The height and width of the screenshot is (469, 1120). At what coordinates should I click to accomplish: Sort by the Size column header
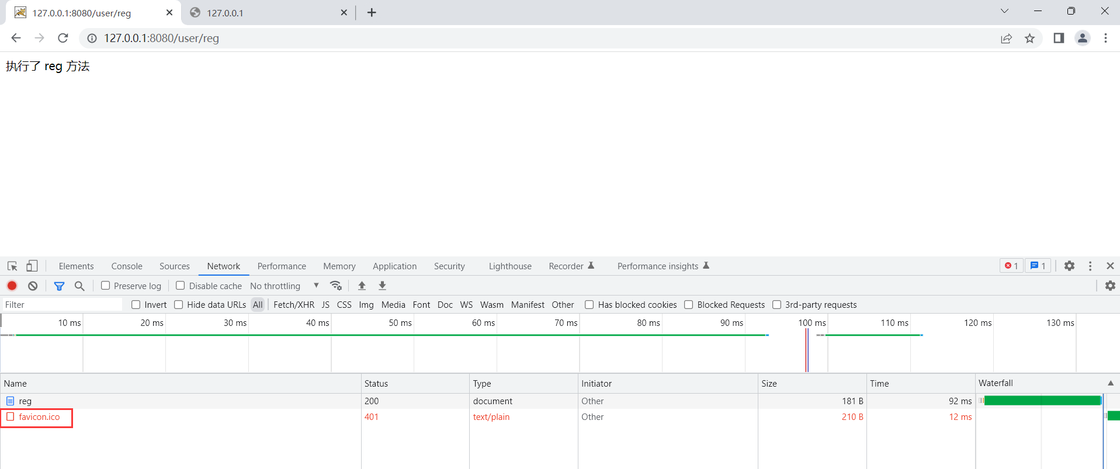coord(812,384)
